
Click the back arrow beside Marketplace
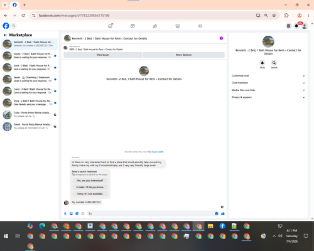(5, 35)
